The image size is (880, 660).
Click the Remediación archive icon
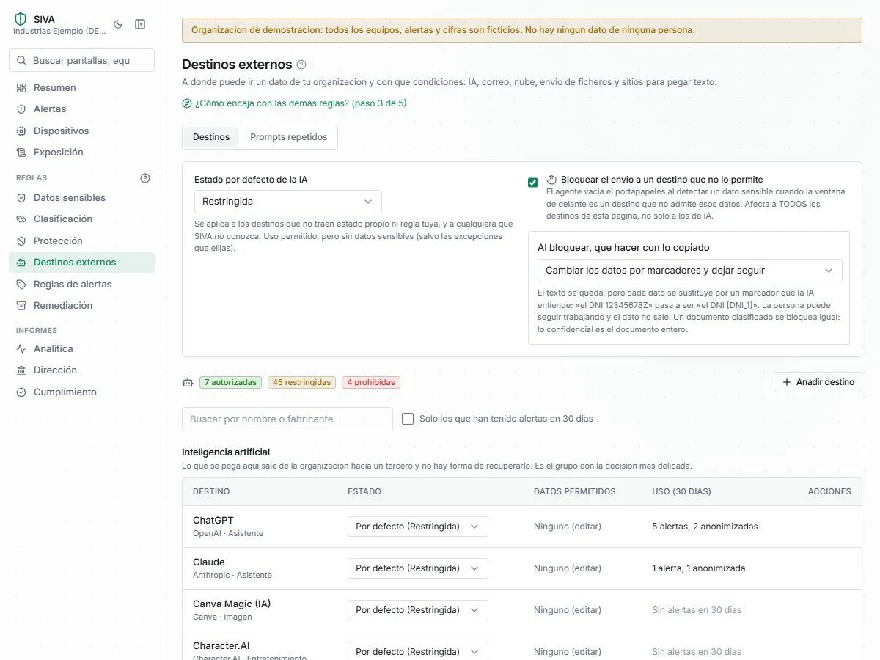(x=21, y=306)
